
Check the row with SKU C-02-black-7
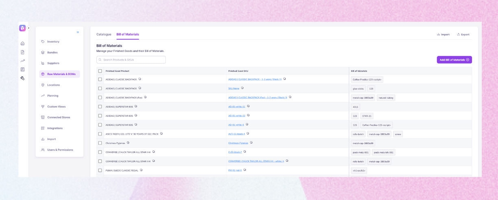tap(100, 152)
